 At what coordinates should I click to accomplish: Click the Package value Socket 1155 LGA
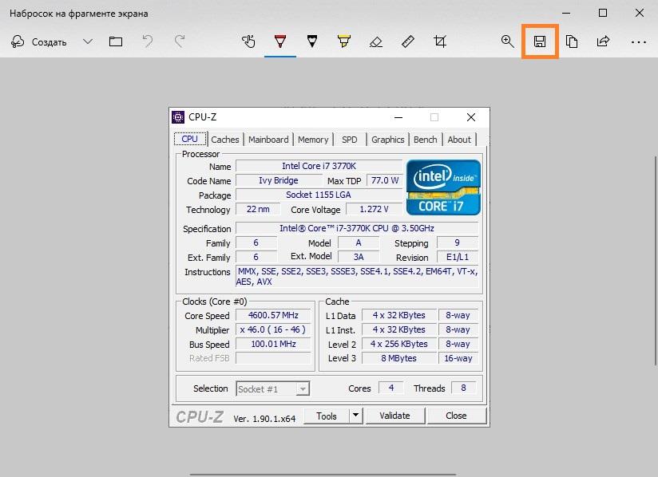point(319,195)
